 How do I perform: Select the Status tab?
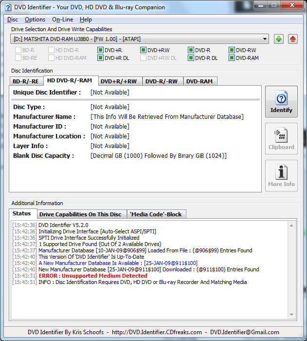pyautogui.click(x=22, y=213)
